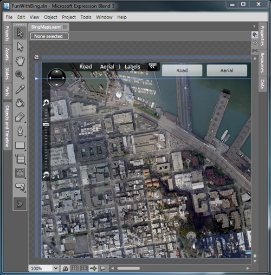Open the Help menu
271x275 pixels.
click(x=122, y=17)
